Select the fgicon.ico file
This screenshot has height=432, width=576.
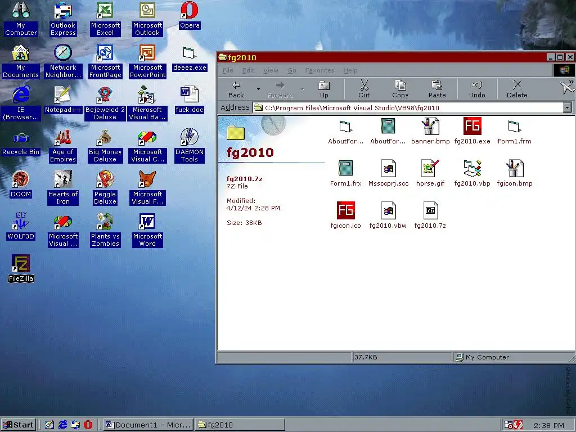(x=346, y=215)
